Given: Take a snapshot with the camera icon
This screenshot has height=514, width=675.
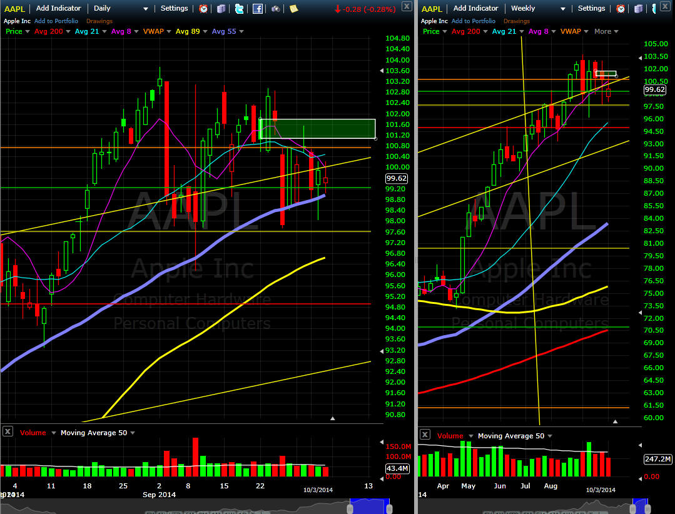Looking at the screenshot, I should [x=275, y=9].
